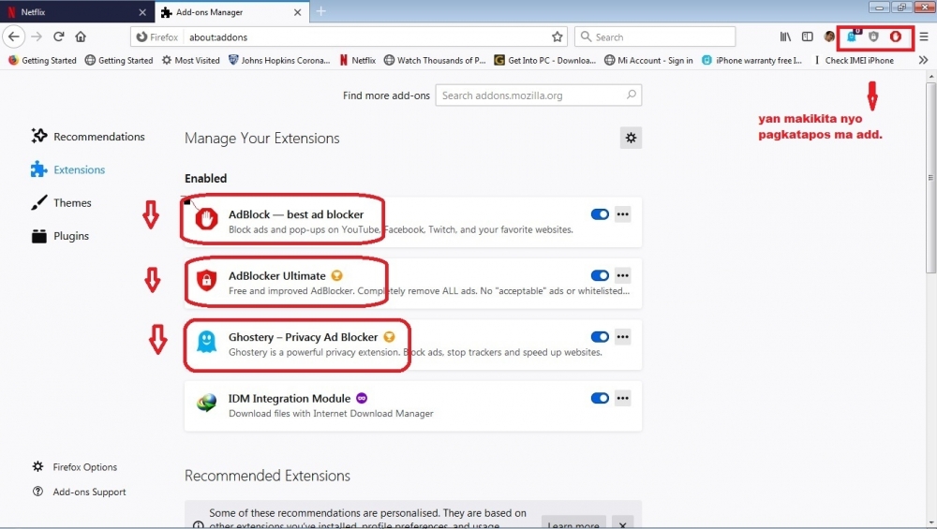Viewport: 937px width, 529px height.
Task: Show the sidebars toolbar icon
Action: [808, 37]
